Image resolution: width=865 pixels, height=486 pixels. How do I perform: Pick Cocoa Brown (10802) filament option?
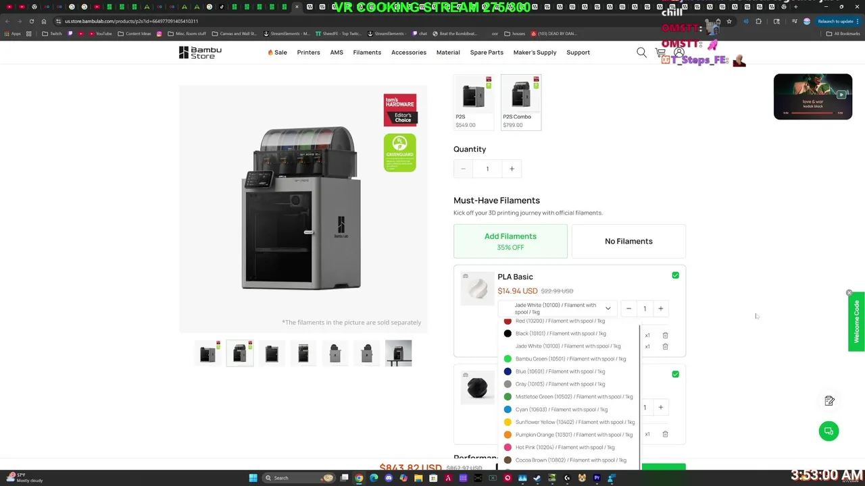[x=568, y=460]
